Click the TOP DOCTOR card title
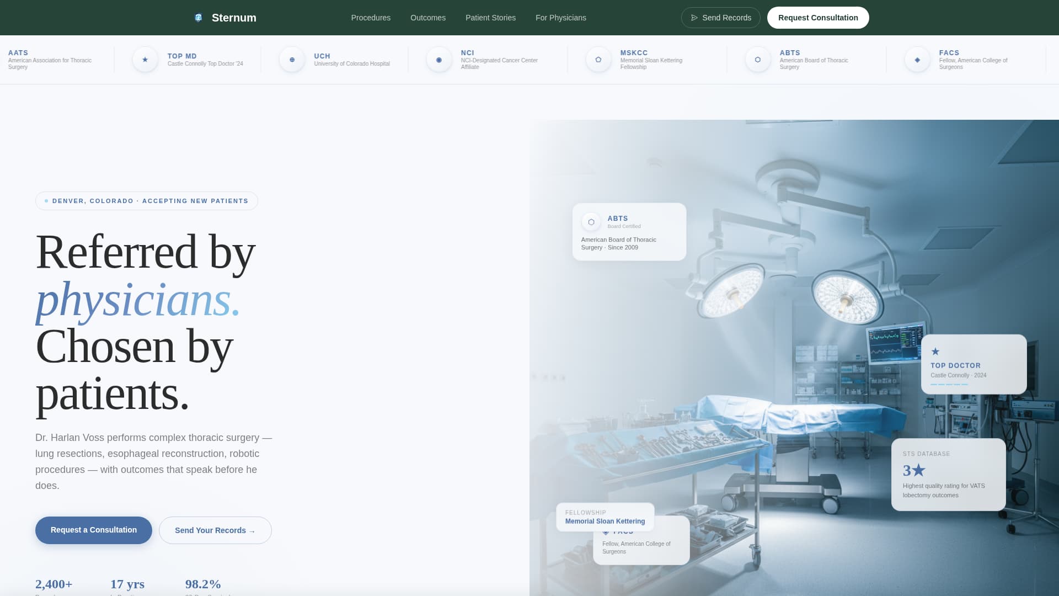 click(x=955, y=365)
